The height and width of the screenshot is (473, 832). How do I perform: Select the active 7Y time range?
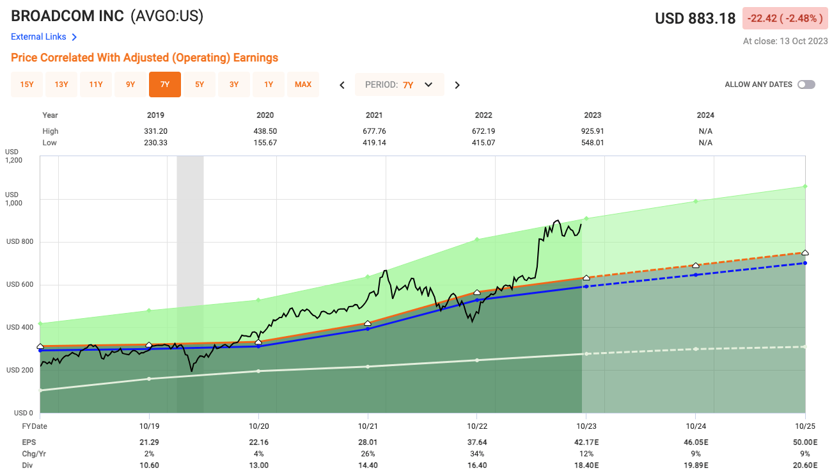165,84
